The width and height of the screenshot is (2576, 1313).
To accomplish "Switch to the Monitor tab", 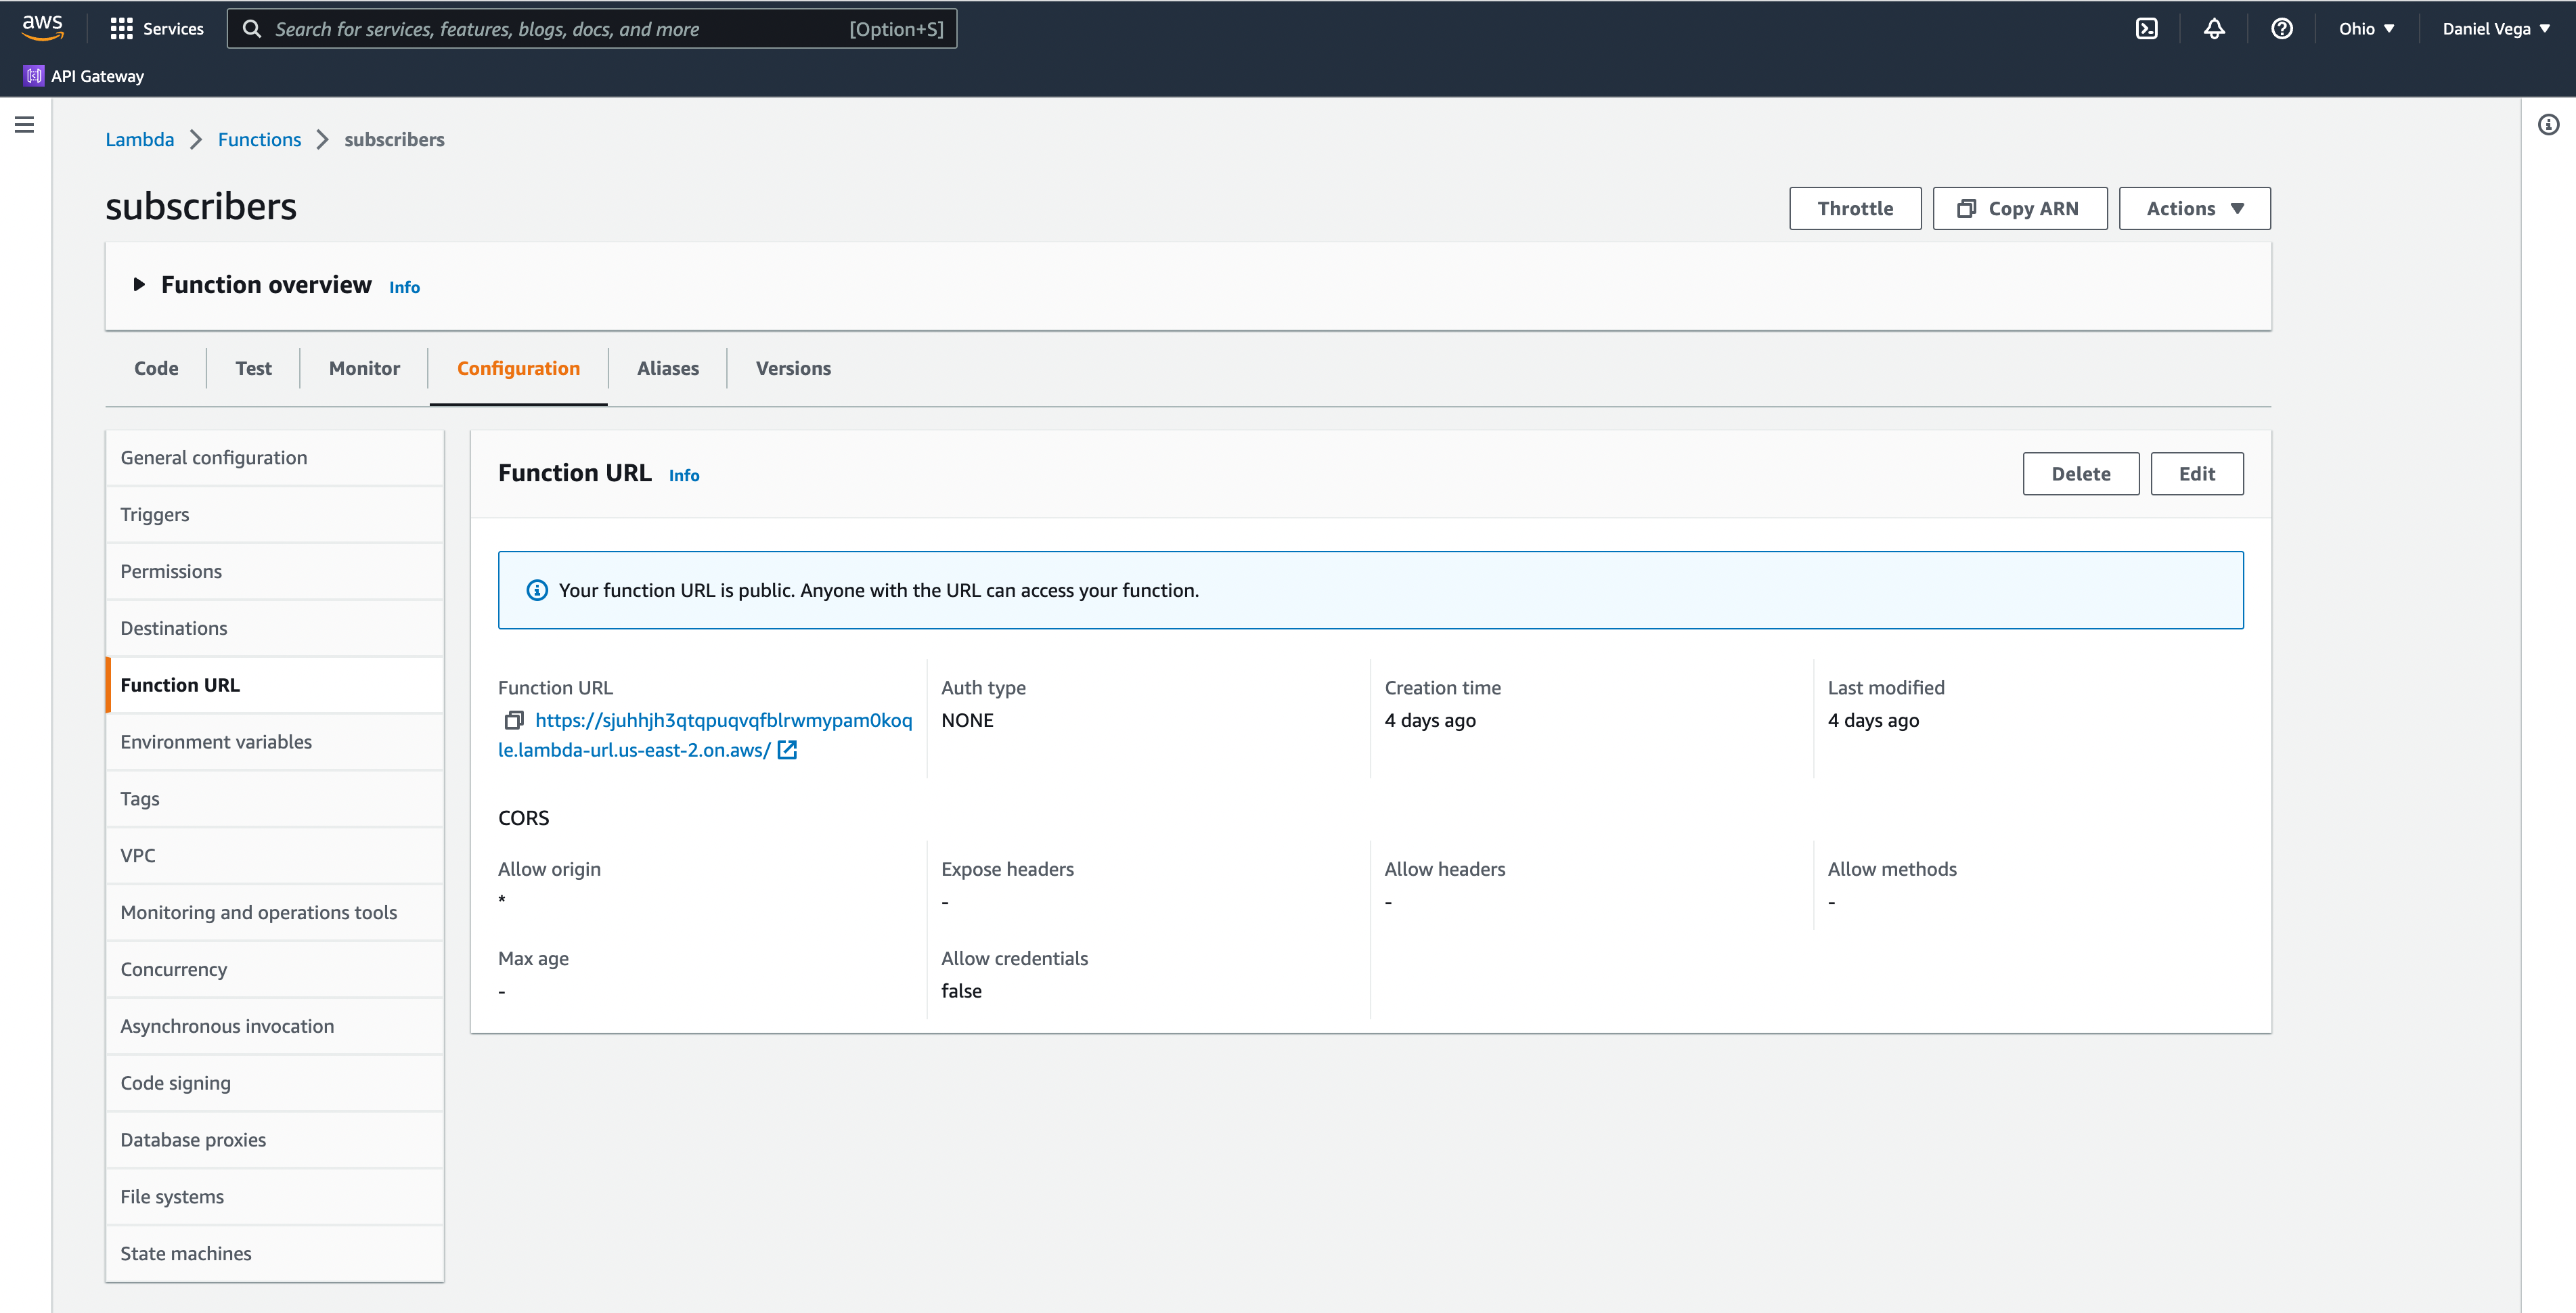I will (363, 367).
